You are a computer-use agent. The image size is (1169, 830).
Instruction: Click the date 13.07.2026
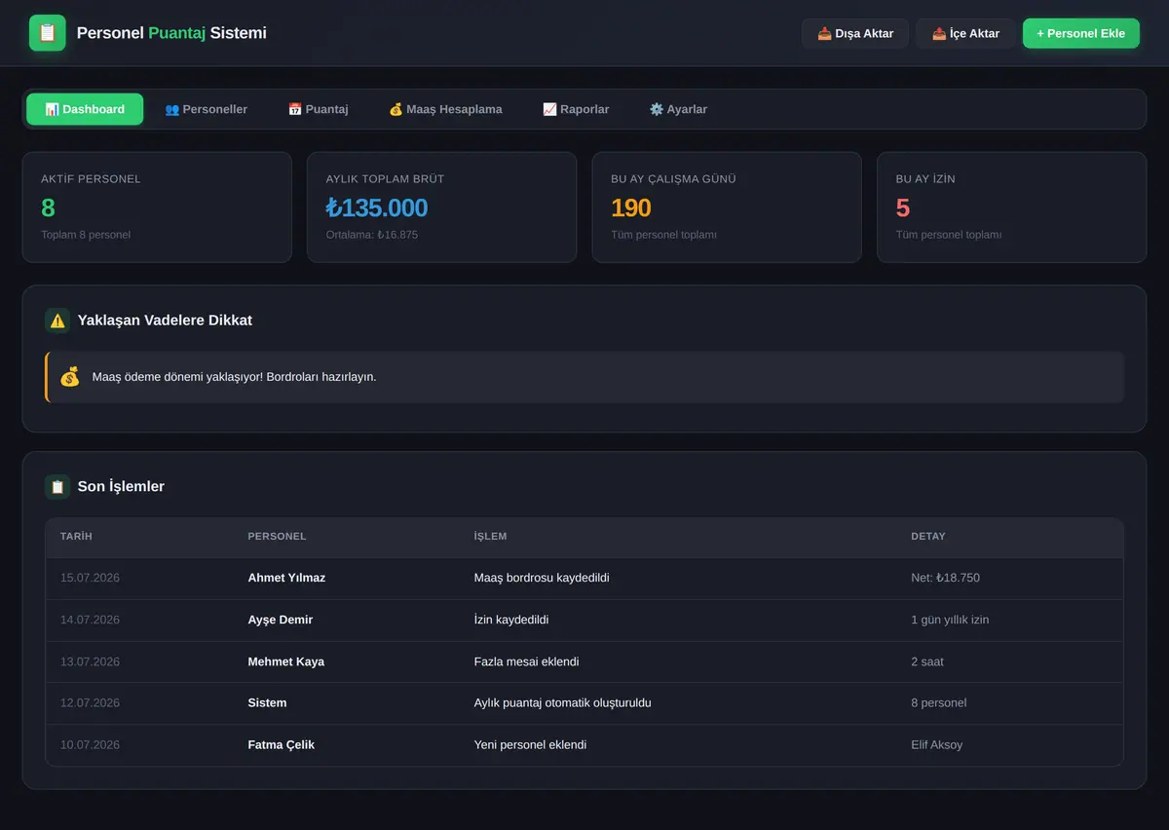click(x=90, y=661)
